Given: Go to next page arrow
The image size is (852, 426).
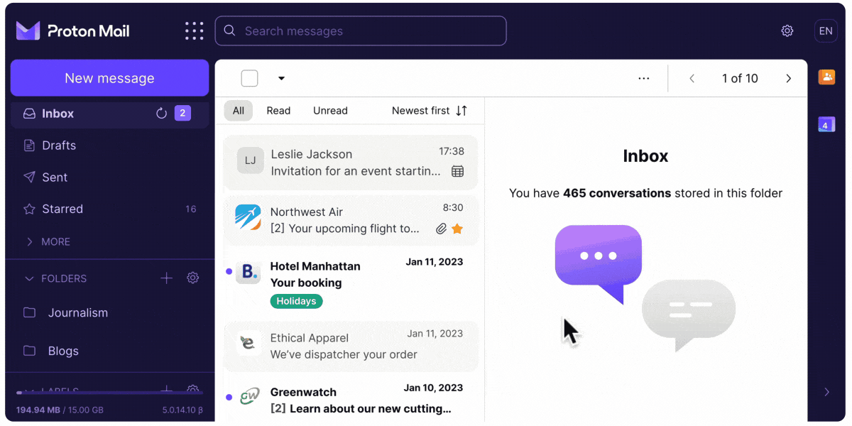Looking at the screenshot, I should (x=788, y=78).
